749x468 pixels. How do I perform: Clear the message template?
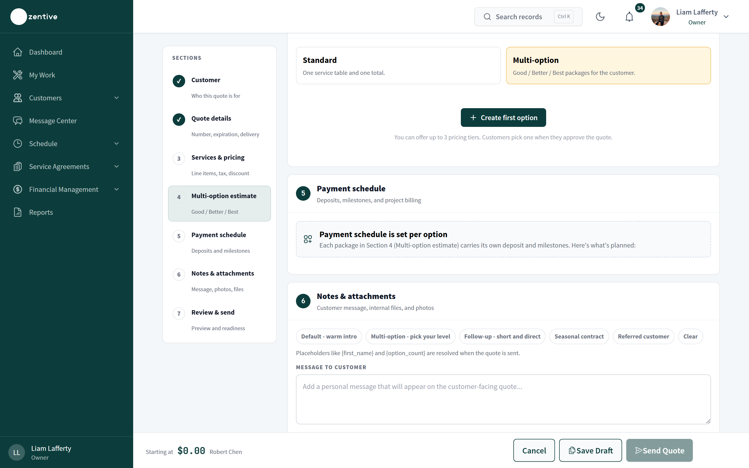(x=690, y=336)
